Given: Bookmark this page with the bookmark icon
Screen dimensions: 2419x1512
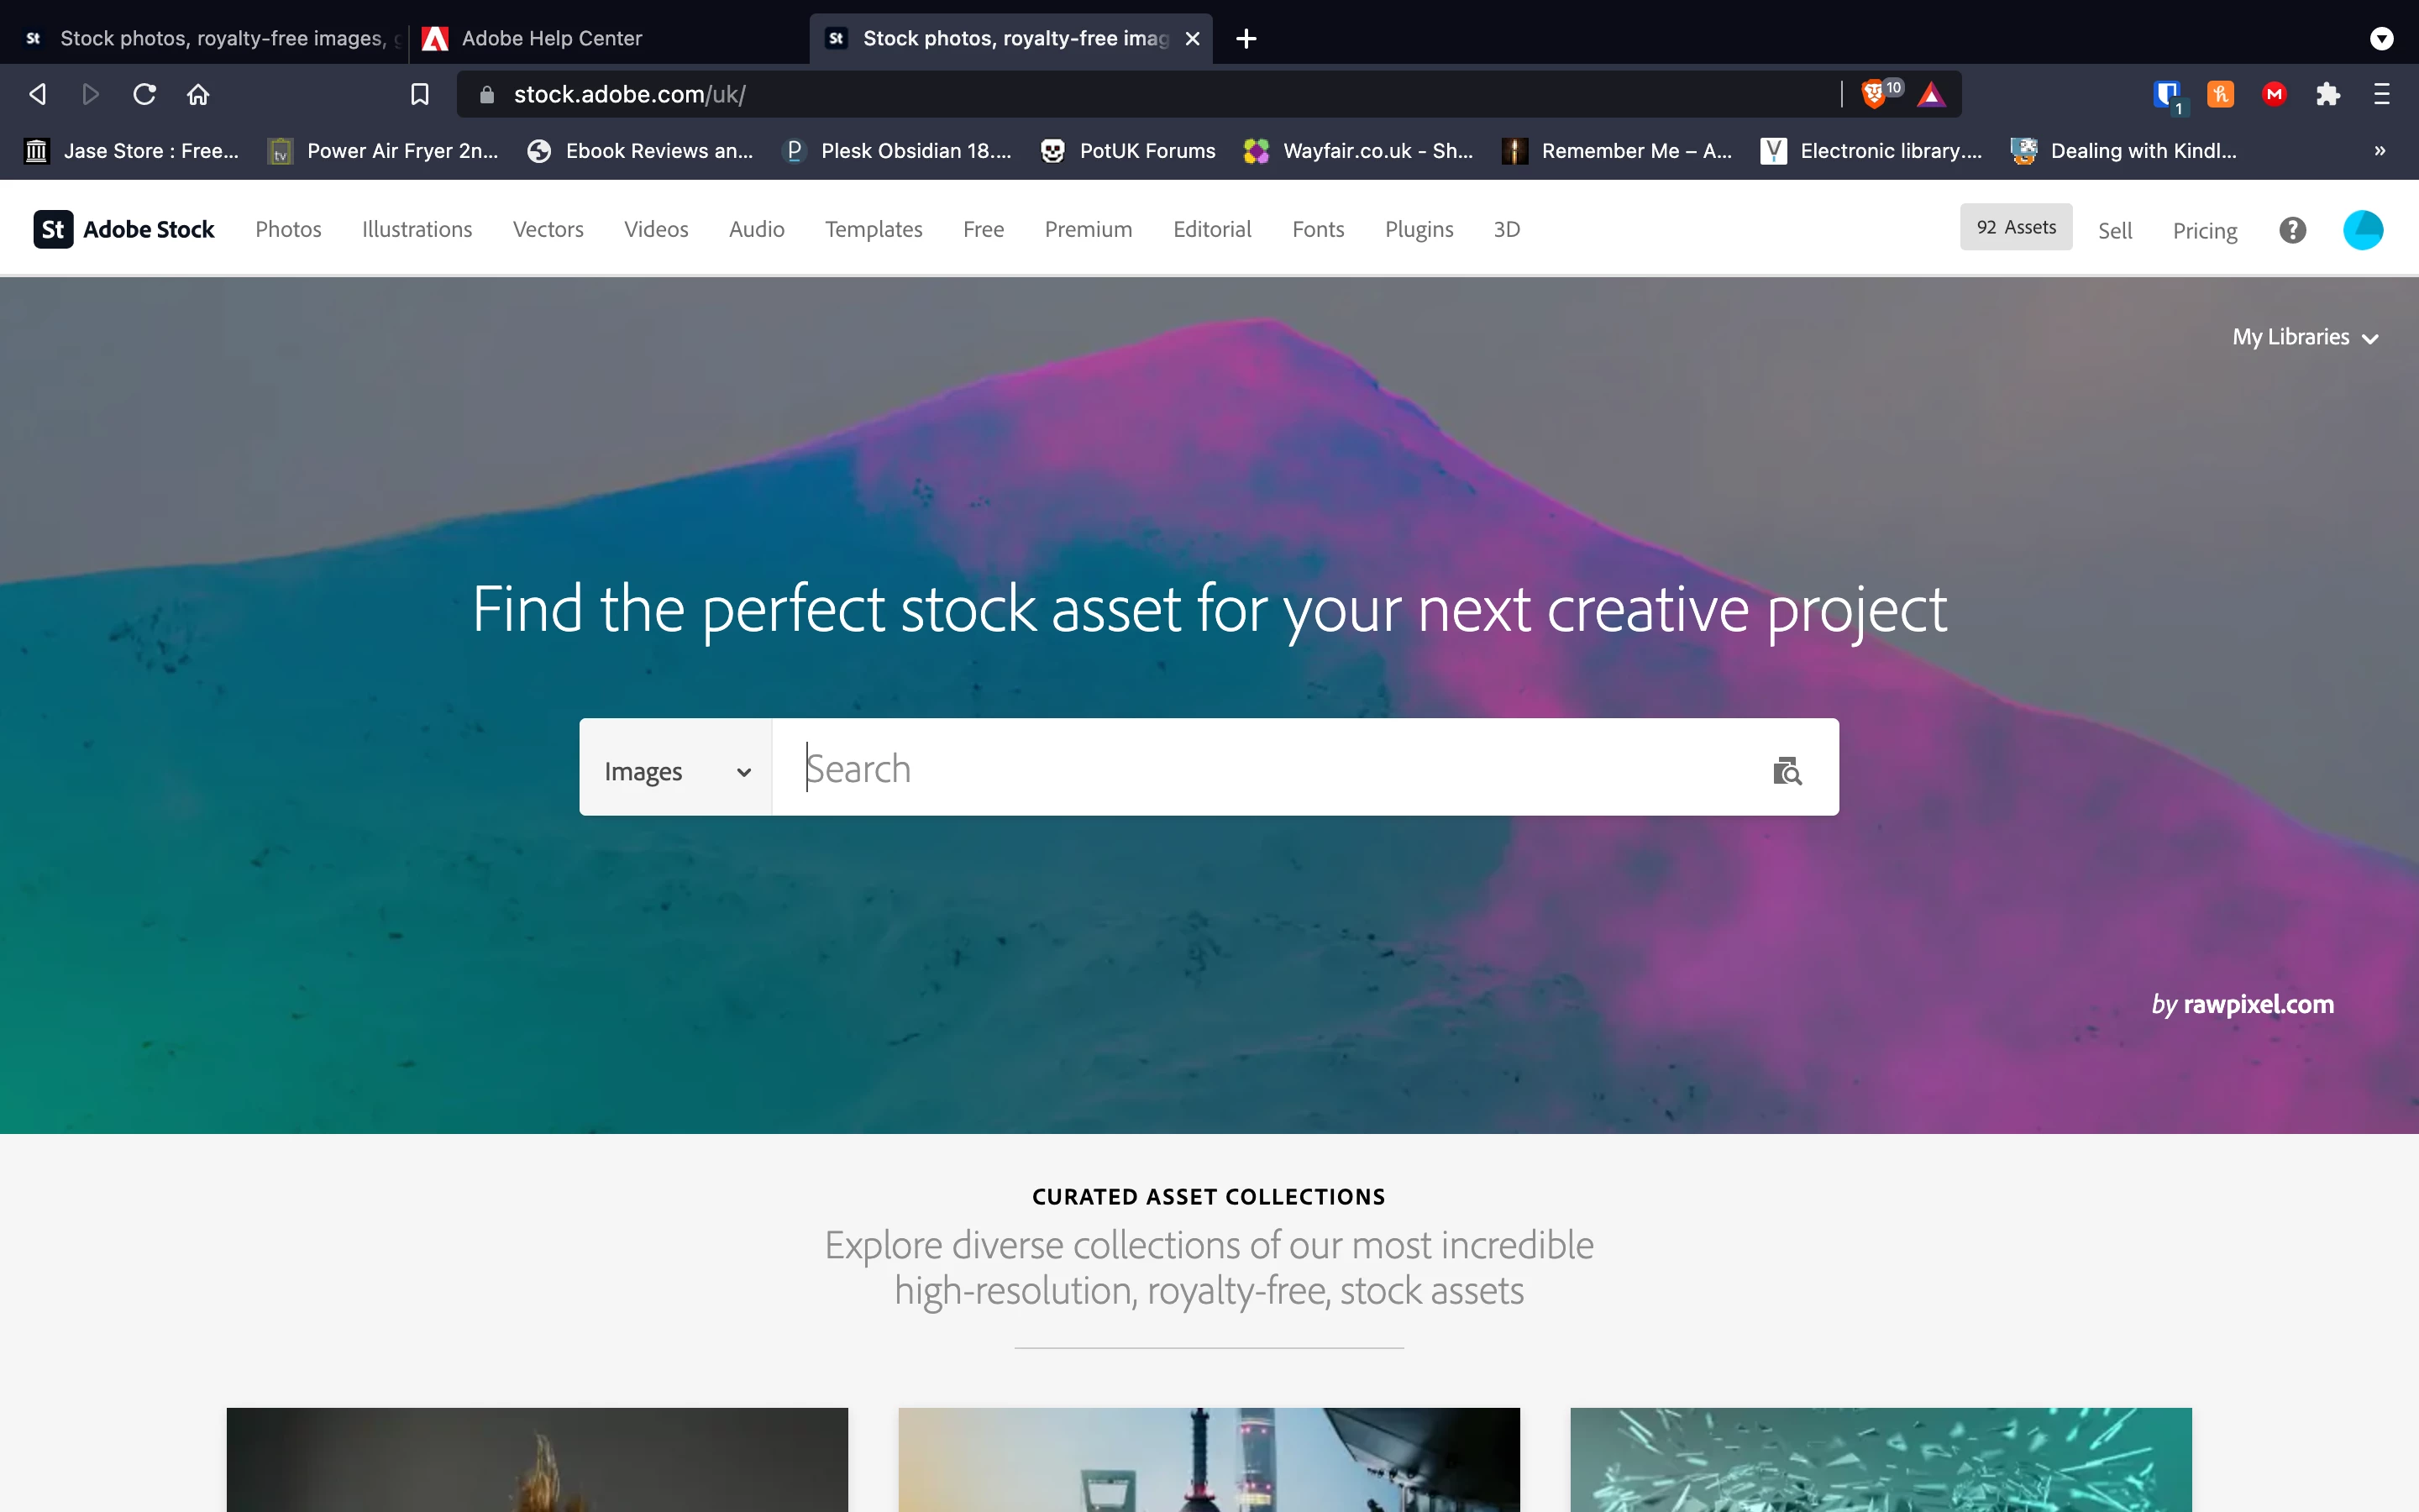Looking at the screenshot, I should pyautogui.click(x=420, y=94).
